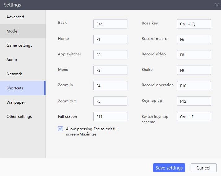Edit the App switcher shortcut field F2

click(110, 55)
